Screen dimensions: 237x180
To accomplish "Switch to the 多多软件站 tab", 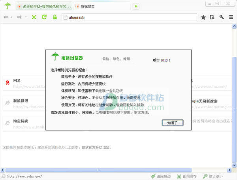I will 44,6.
